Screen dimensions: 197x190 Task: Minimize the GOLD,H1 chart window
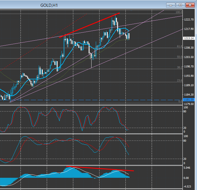pos(171,5)
